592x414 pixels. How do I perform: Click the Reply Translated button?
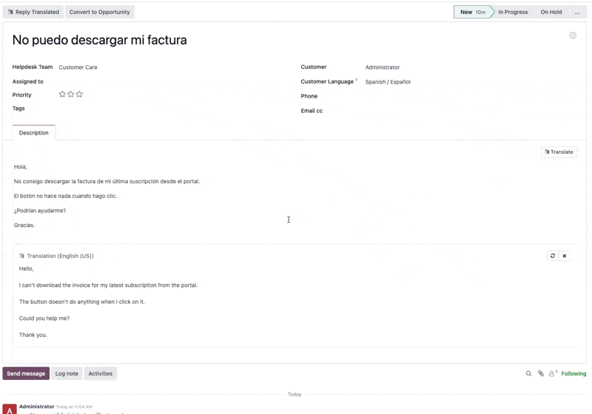[x=33, y=13]
